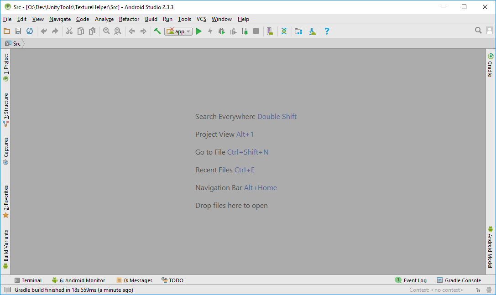The image size is (496, 295).
Task: Open the TODO tool window
Action: tap(172, 280)
